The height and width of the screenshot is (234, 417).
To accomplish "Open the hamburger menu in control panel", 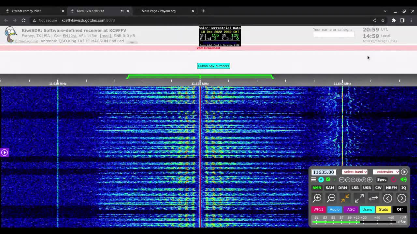I will pos(313,179).
